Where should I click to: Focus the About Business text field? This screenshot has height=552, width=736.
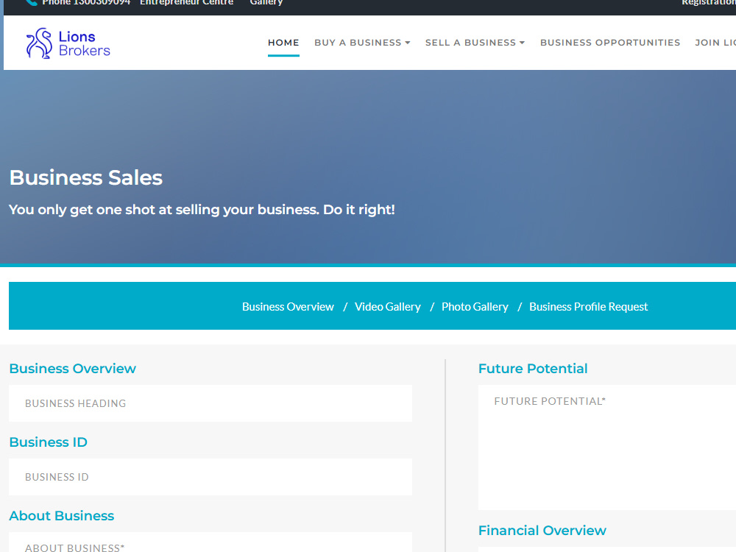(210, 542)
